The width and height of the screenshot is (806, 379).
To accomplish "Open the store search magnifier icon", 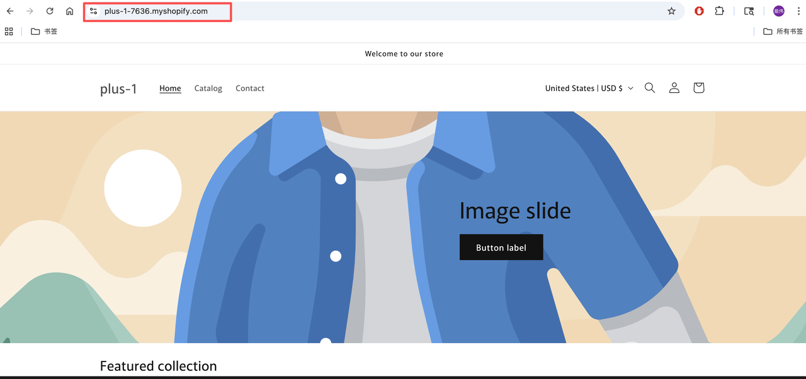I will click(x=650, y=88).
